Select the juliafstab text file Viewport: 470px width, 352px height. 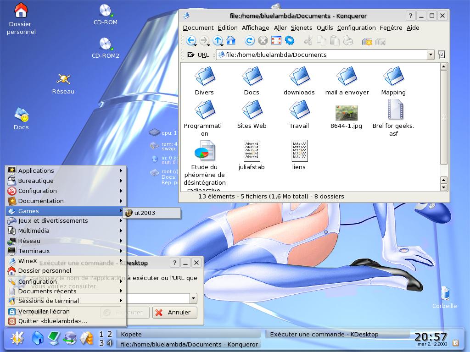point(252,155)
